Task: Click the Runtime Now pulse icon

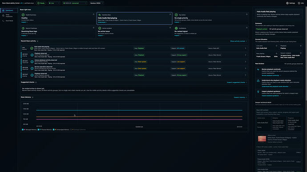Action: point(100,15)
